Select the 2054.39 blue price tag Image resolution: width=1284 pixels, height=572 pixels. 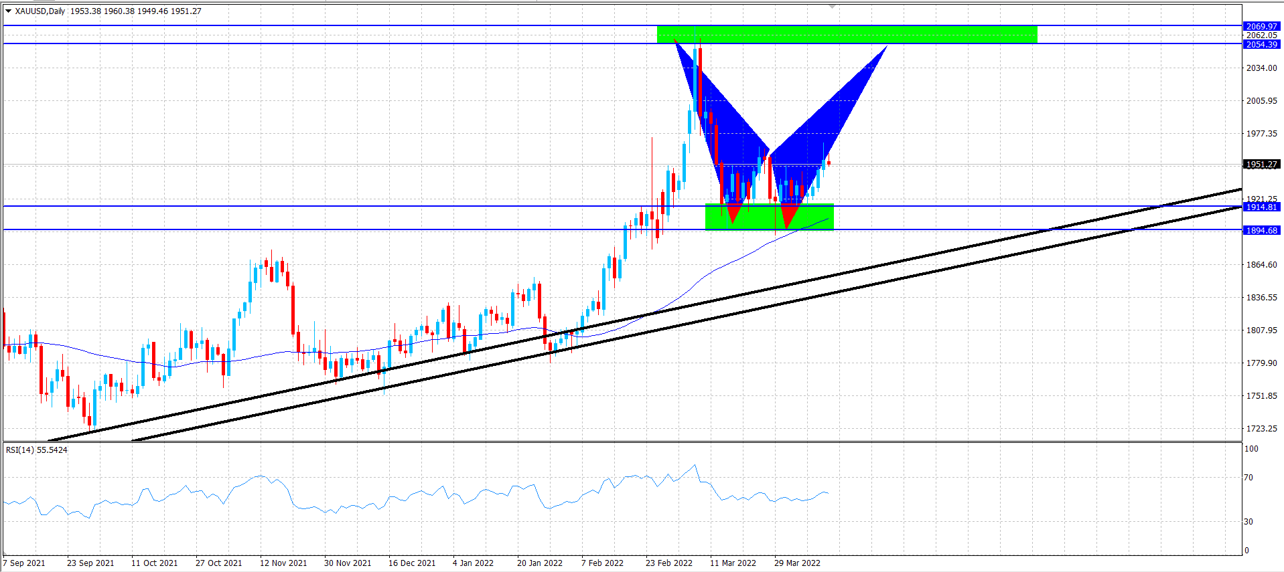(x=1261, y=44)
